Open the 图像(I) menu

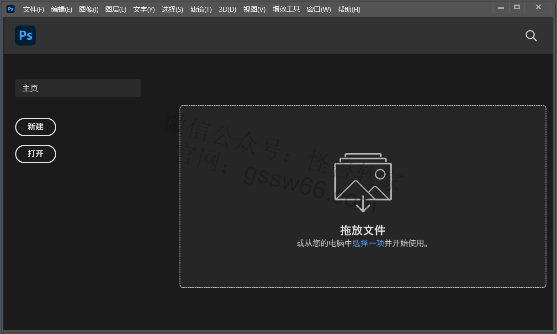pyautogui.click(x=89, y=9)
